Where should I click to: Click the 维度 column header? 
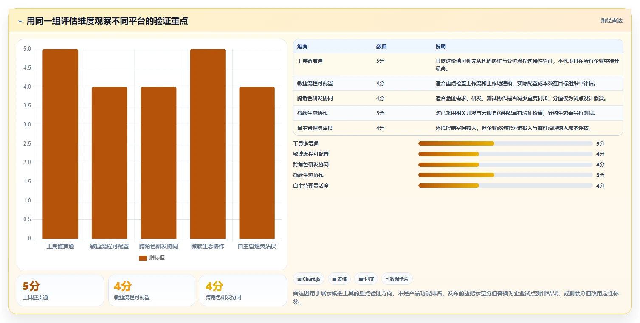pyautogui.click(x=333, y=47)
